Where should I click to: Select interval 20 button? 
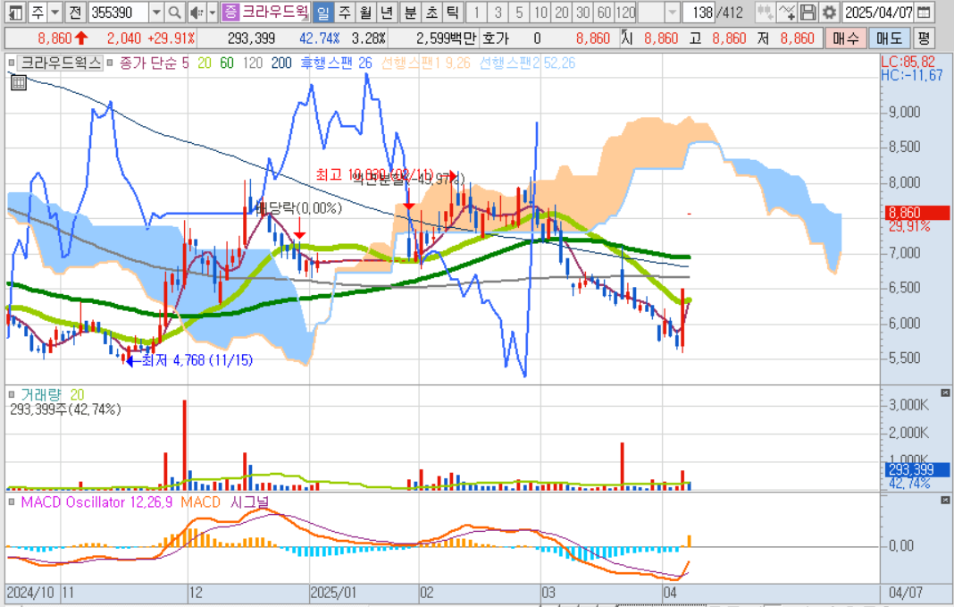(x=562, y=12)
